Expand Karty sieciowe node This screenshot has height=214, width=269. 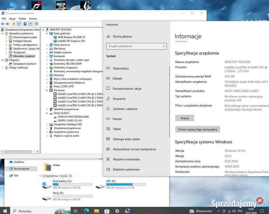click(47, 45)
